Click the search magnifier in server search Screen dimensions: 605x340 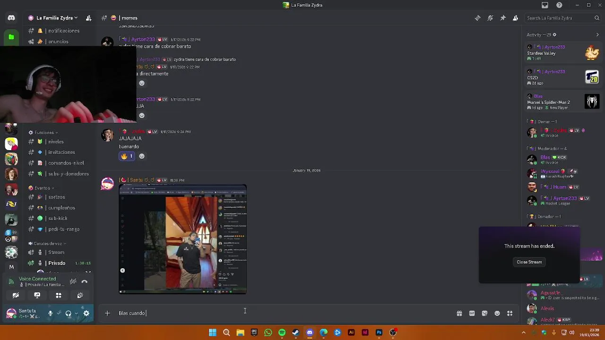pyautogui.click(x=597, y=18)
